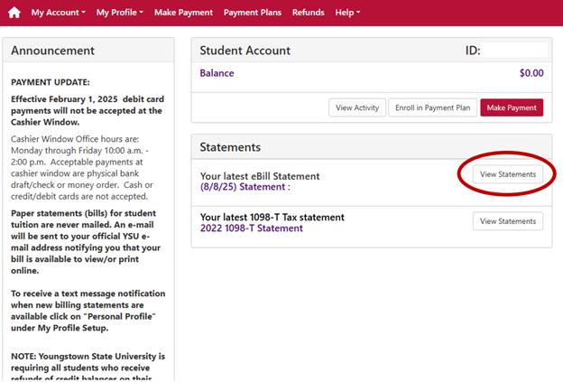Open the My Account dropdown menu
Image resolution: width=563 pixels, height=382 pixels.
[58, 13]
